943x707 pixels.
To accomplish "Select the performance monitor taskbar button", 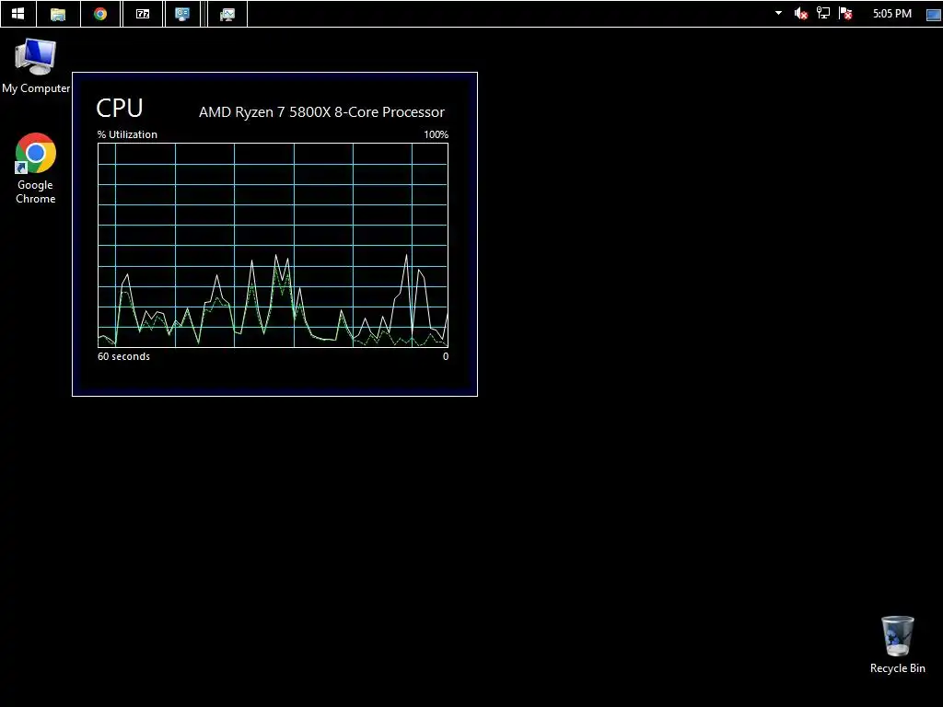I will point(227,13).
